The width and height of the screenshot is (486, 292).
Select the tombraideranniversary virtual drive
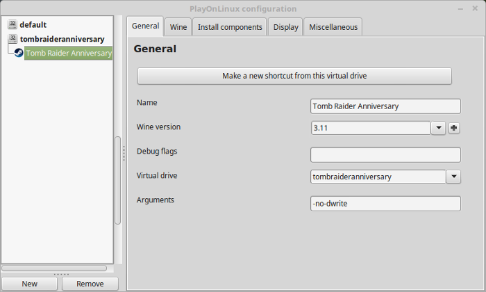[62, 39]
